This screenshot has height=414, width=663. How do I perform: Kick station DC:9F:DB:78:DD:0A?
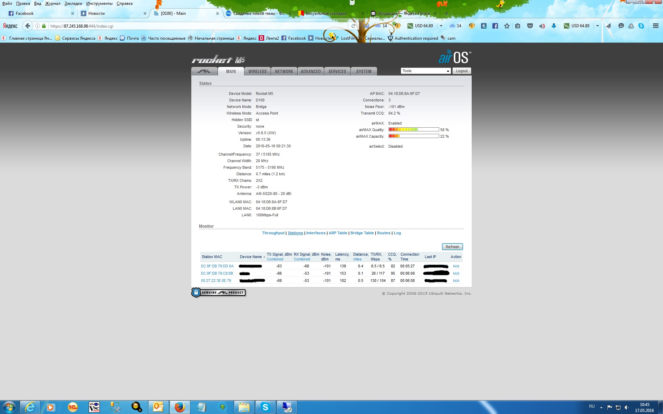[x=456, y=266]
